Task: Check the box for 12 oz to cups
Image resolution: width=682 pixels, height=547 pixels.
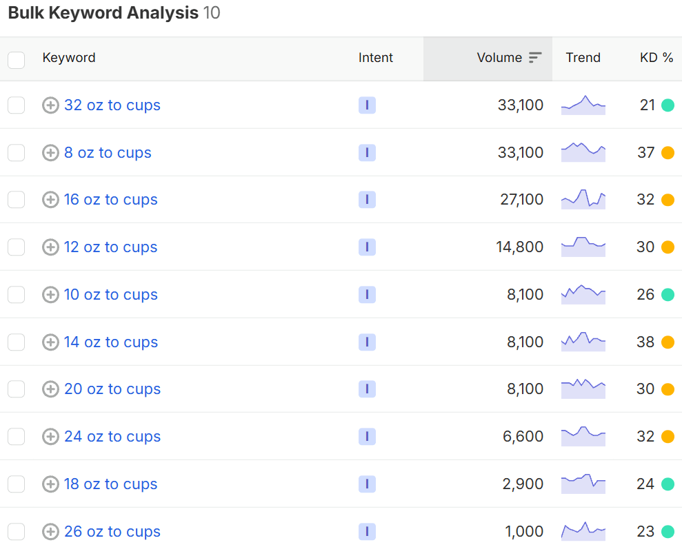Action: click(x=16, y=247)
